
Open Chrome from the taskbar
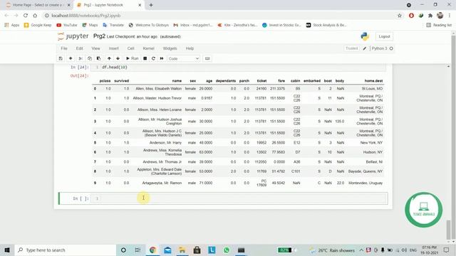[152, 250]
